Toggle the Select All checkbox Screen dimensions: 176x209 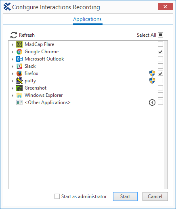(160, 35)
